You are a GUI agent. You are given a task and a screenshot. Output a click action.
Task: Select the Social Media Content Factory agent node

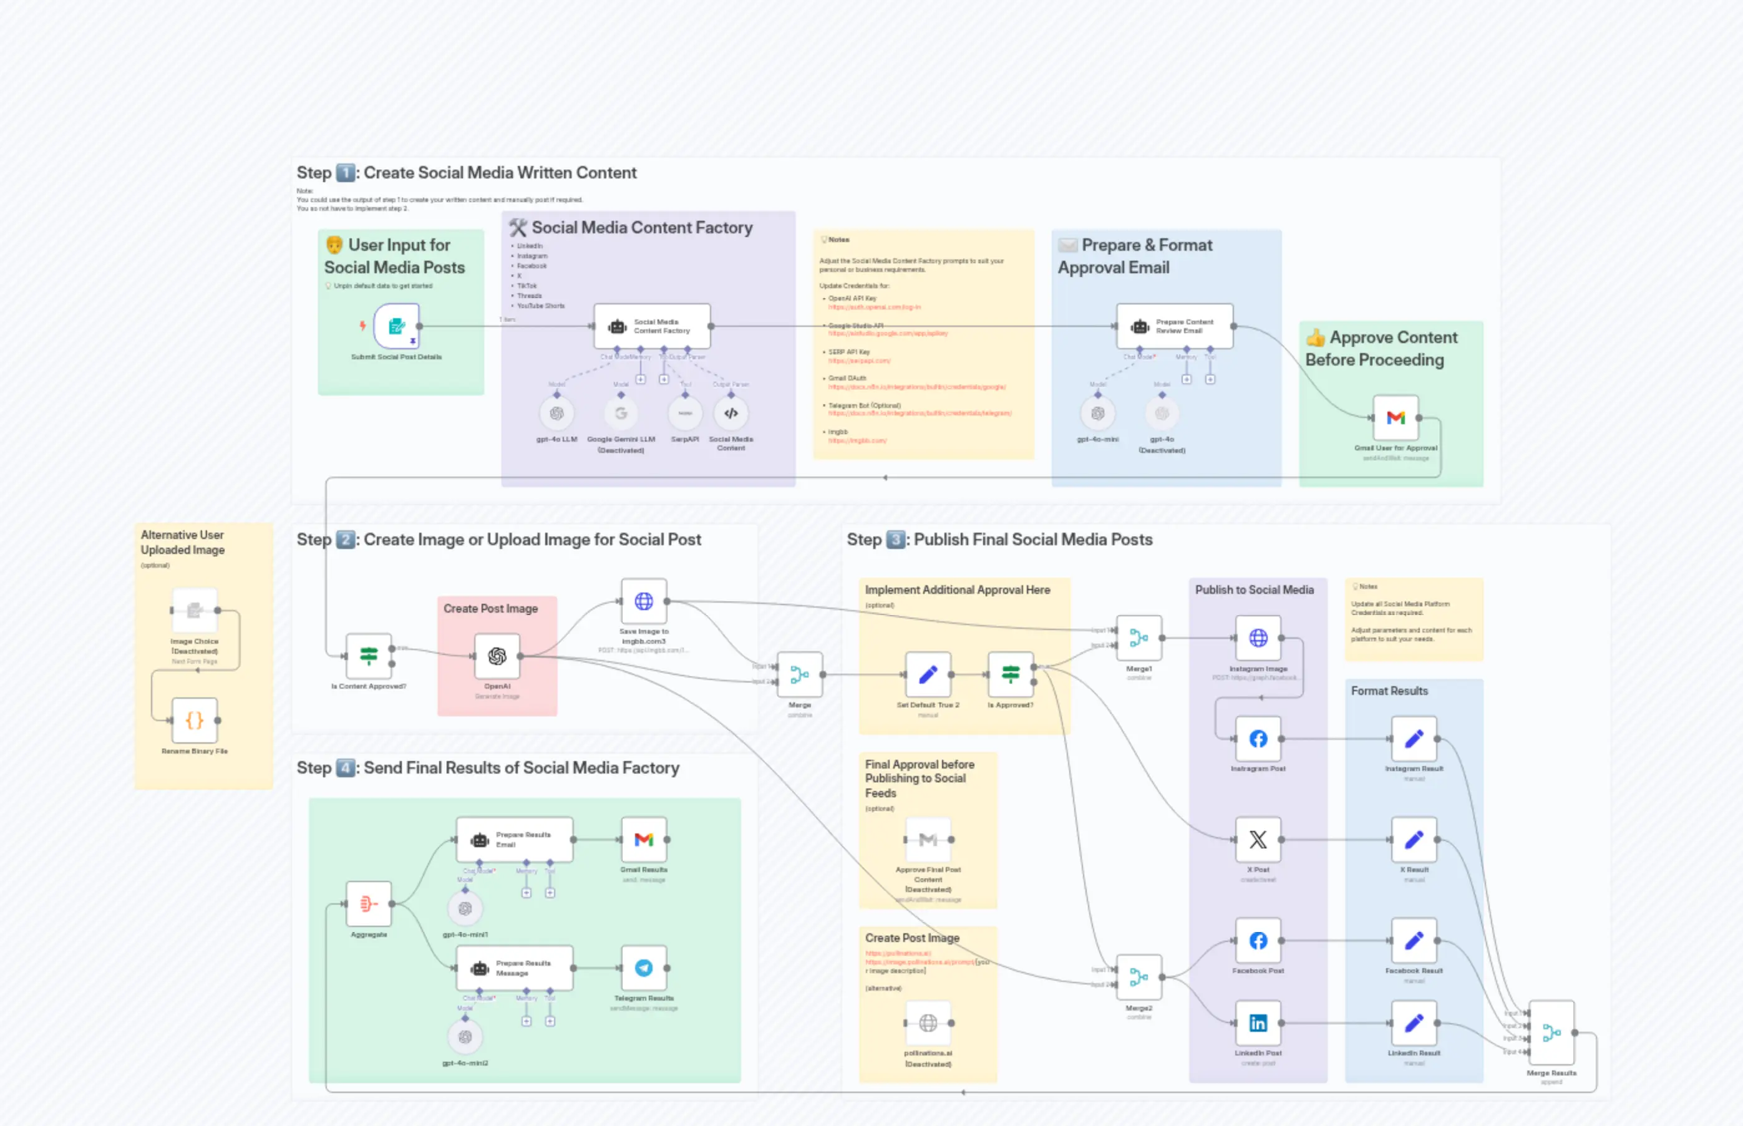(x=652, y=327)
